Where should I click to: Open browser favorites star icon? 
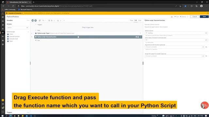click(x=192, y=6)
